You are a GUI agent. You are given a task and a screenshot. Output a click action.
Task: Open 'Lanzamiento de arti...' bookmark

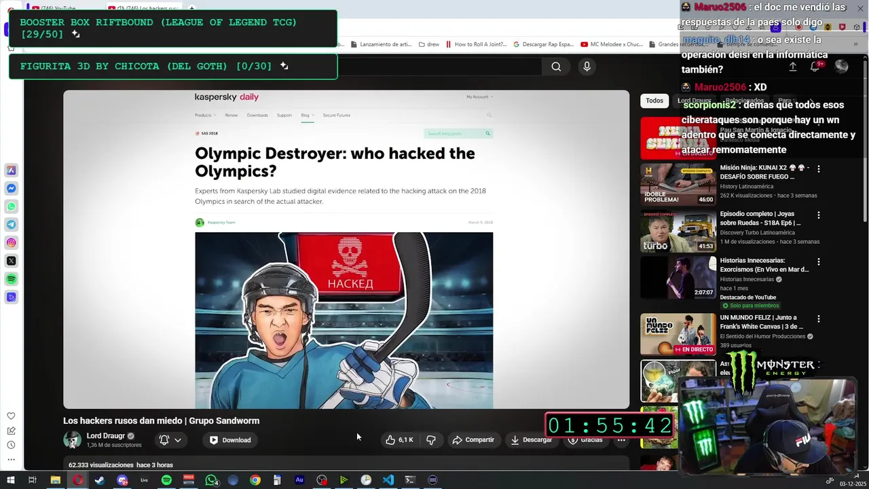pyautogui.click(x=381, y=44)
